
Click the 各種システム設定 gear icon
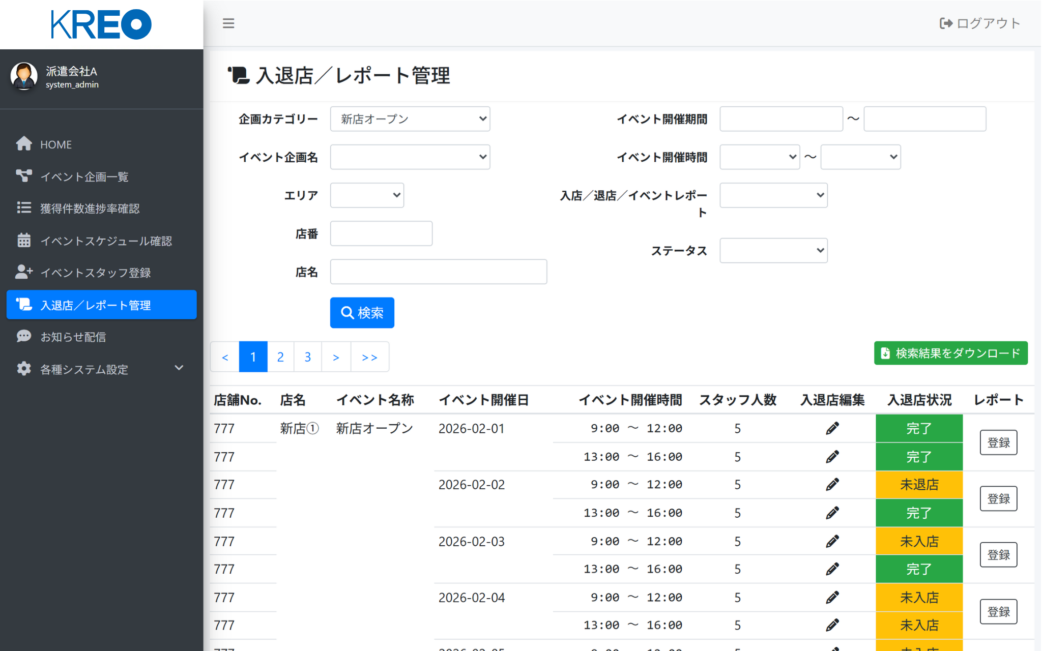tap(24, 369)
